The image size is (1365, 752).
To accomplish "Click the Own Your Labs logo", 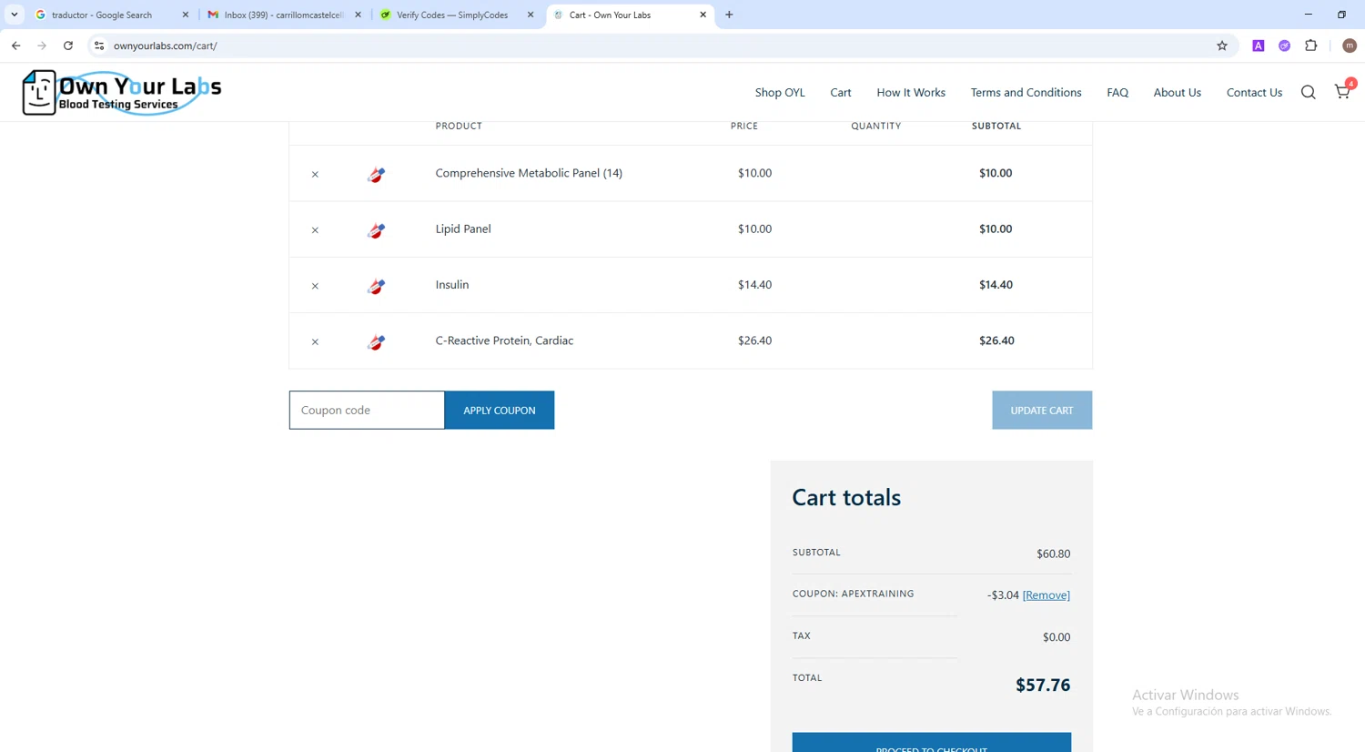I will click(x=122, y=93).
